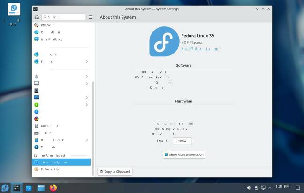Launch the Discover software center from the taskbar

[29, 188]
